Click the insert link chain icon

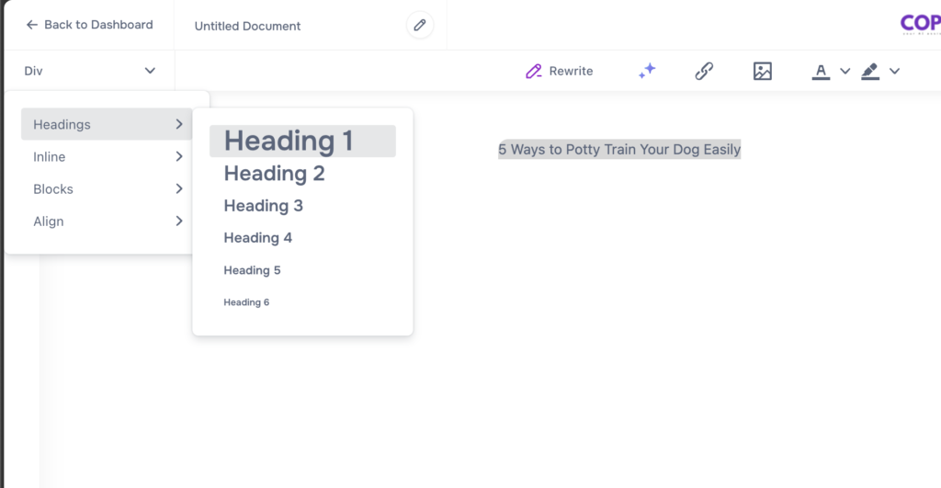(x=704, y=71)
